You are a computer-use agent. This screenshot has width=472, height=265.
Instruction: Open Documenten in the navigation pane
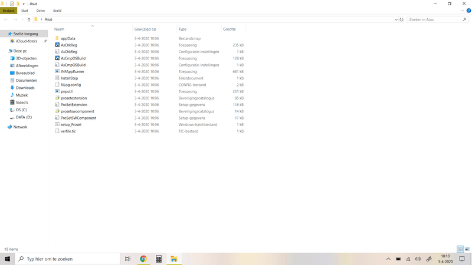tap(27, 80)
